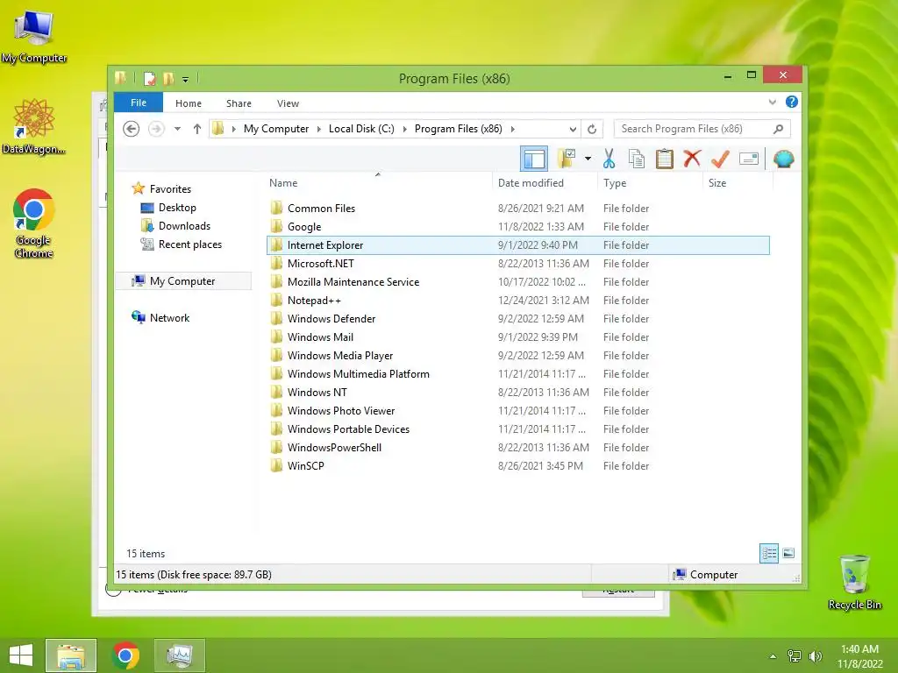This screenshot has width=898, height=673.
Task: Sort by Name column header
Action: point(283,183)
